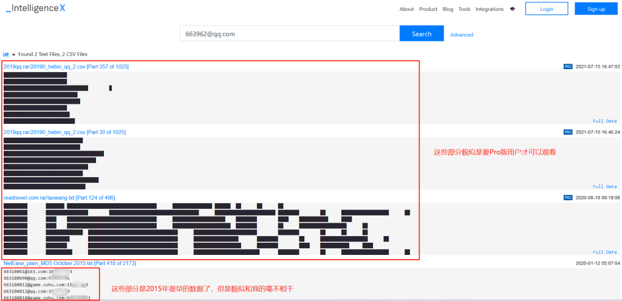622x301 pixels.
Task: Select text 'Found 2 Text Files, 2 CSV Files'
Action: point(53,54)
